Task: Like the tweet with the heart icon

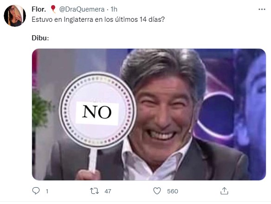Action: click(157, 191)
